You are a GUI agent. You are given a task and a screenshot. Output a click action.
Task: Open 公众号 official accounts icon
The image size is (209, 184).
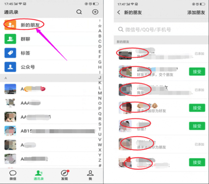click(x=10, y=67)
